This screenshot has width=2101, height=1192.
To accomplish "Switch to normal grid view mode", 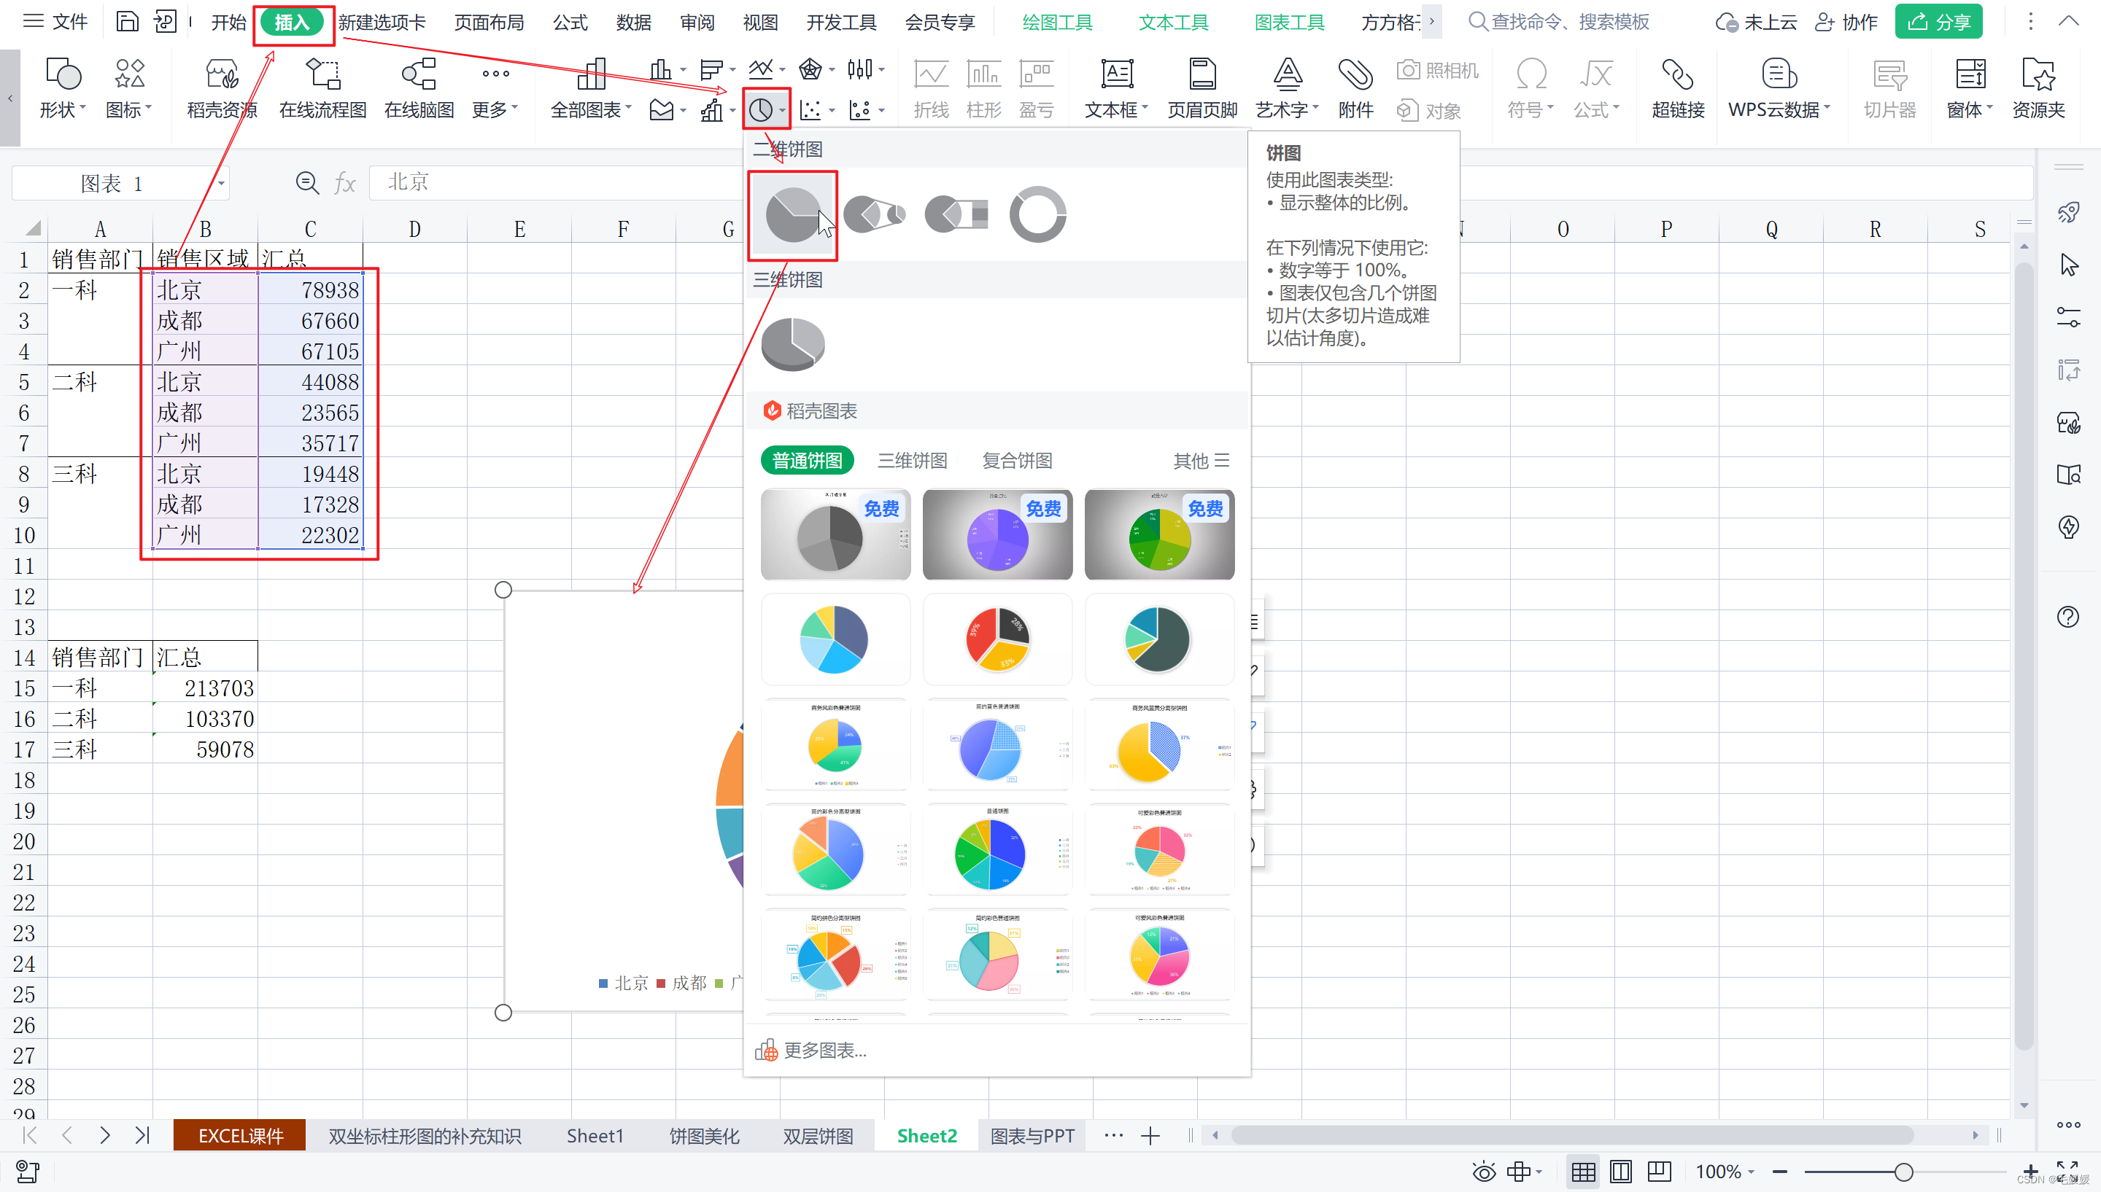I will point(1582,1172).
